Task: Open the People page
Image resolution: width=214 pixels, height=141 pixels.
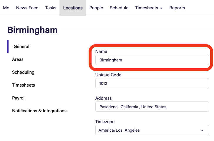Action: click(96, 8)
